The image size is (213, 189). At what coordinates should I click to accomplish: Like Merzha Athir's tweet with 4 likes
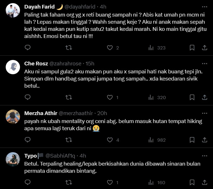[x=110, y=140]
